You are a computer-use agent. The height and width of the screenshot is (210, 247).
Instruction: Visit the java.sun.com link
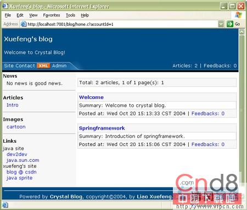pyautogui.click(x=23, y=160)
